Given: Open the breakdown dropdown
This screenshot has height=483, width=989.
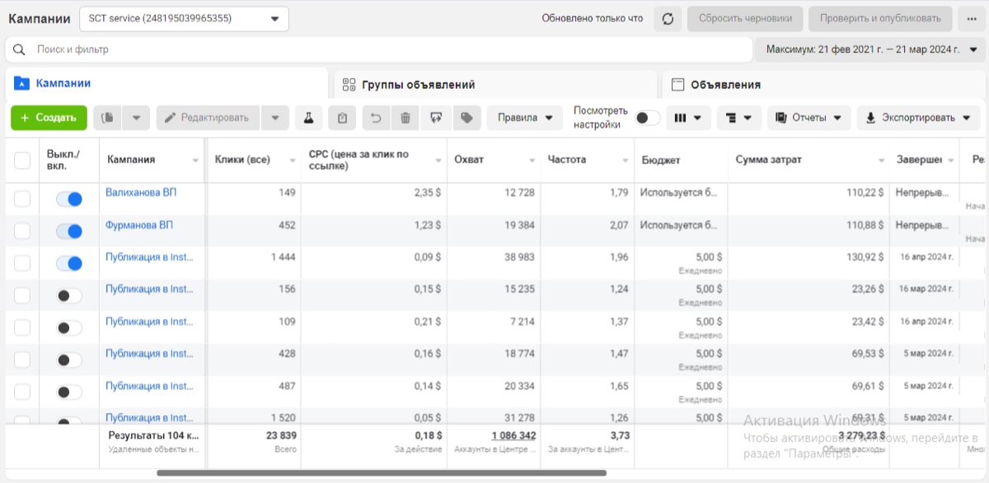Looking at the screenshot, I should point(739,118).
